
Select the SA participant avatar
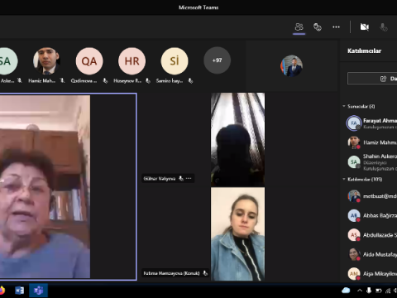(6, 61)
